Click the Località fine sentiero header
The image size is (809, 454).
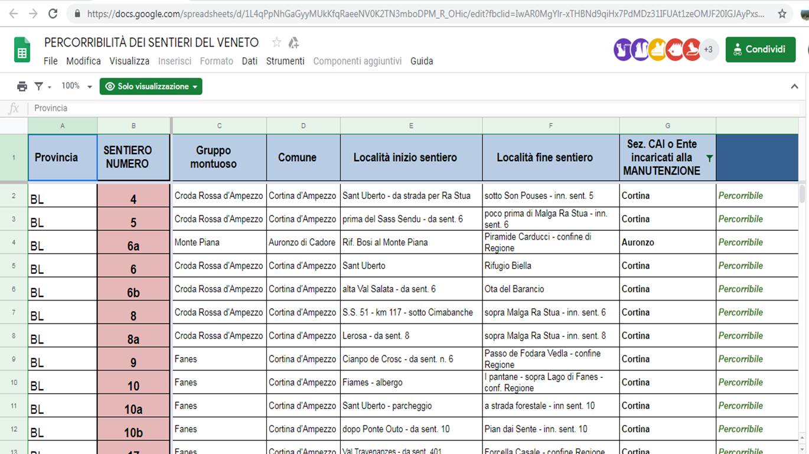point(550,158)
